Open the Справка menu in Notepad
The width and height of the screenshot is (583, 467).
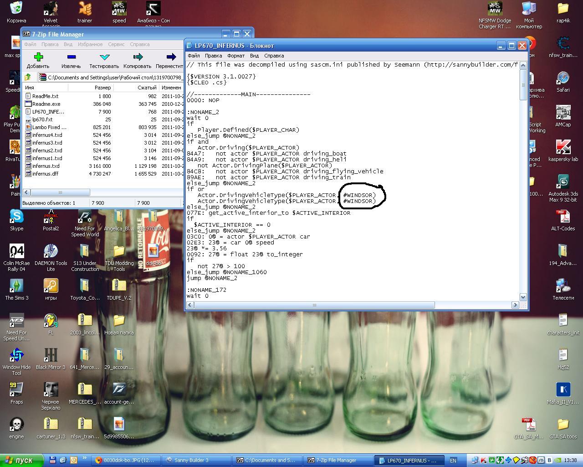[274, 56]
